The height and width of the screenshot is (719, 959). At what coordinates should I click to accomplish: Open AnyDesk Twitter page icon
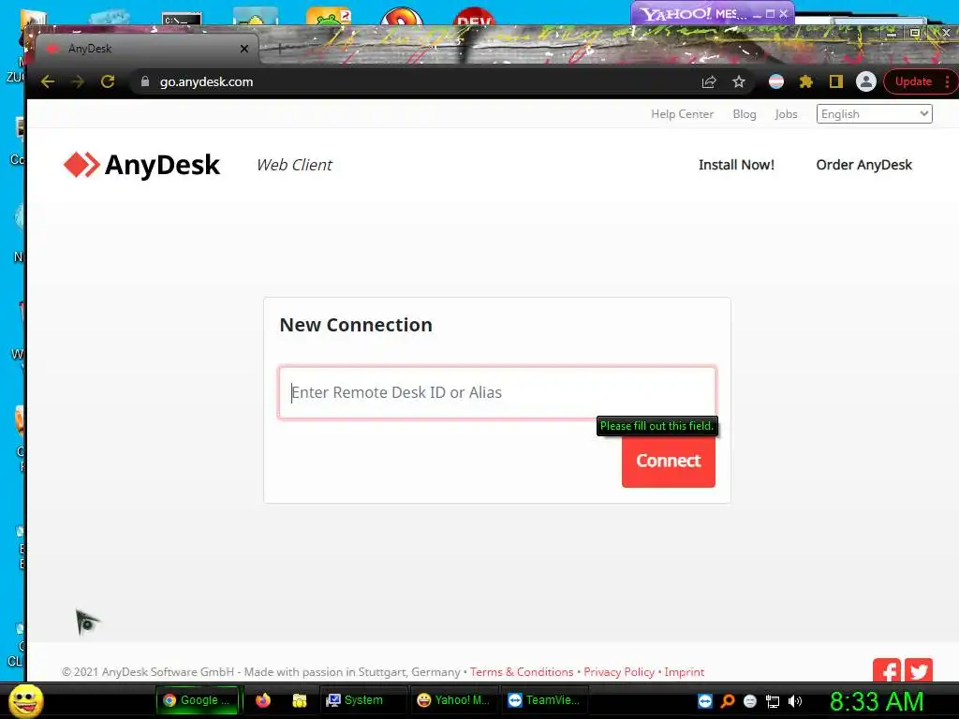tap(919, 670)
